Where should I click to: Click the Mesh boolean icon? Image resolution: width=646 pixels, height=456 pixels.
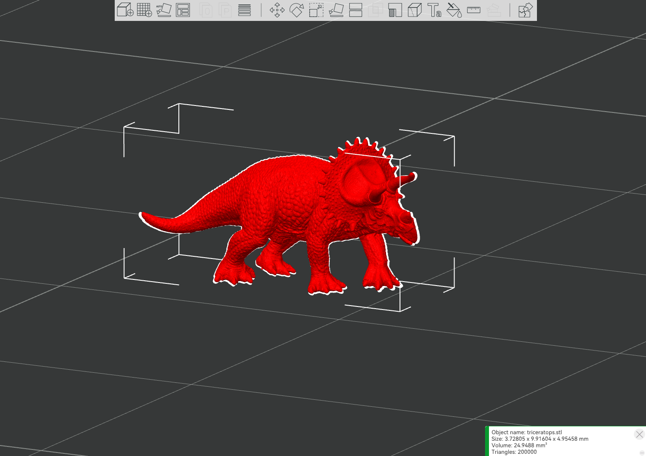coord(375,10)
